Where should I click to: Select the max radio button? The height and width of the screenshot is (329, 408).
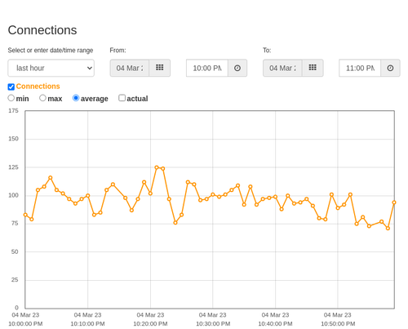coord(42,98)
